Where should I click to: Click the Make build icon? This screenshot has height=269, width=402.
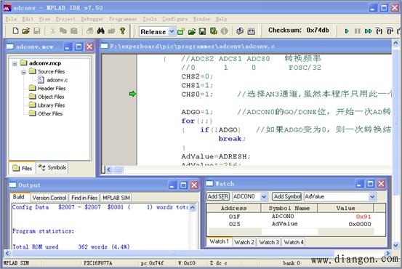coord(240,31)
